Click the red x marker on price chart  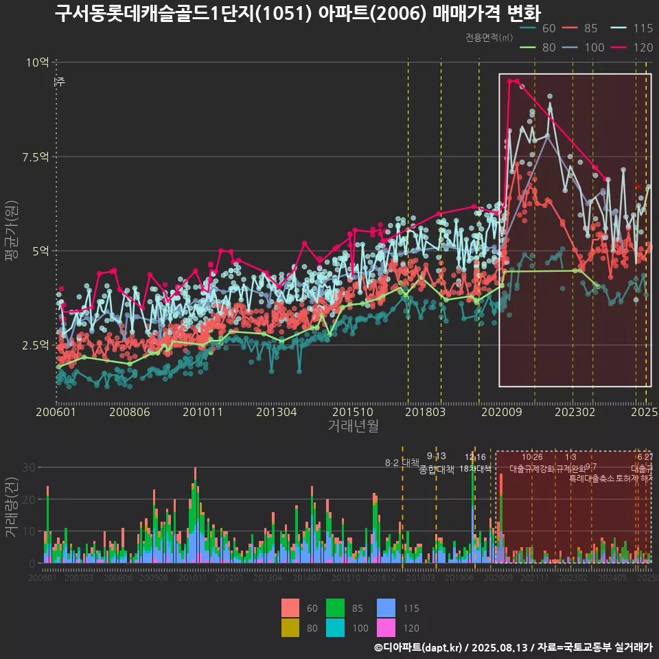click(638, 187)
